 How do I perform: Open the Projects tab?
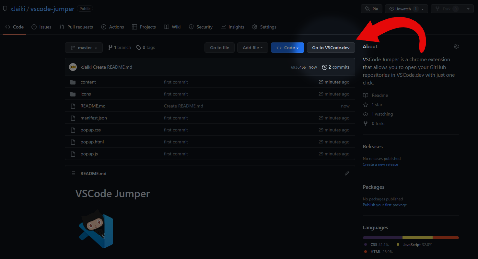(x=144, y=27)
